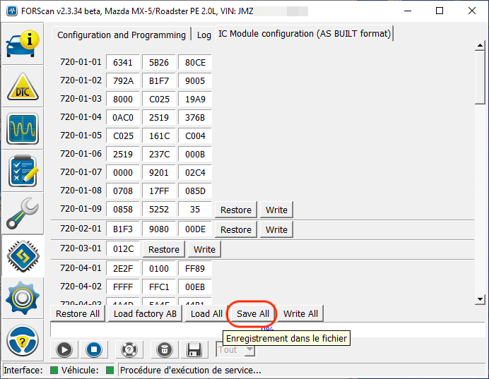Click the B1F7 field in row 720-01-02

tap(159, 81)
